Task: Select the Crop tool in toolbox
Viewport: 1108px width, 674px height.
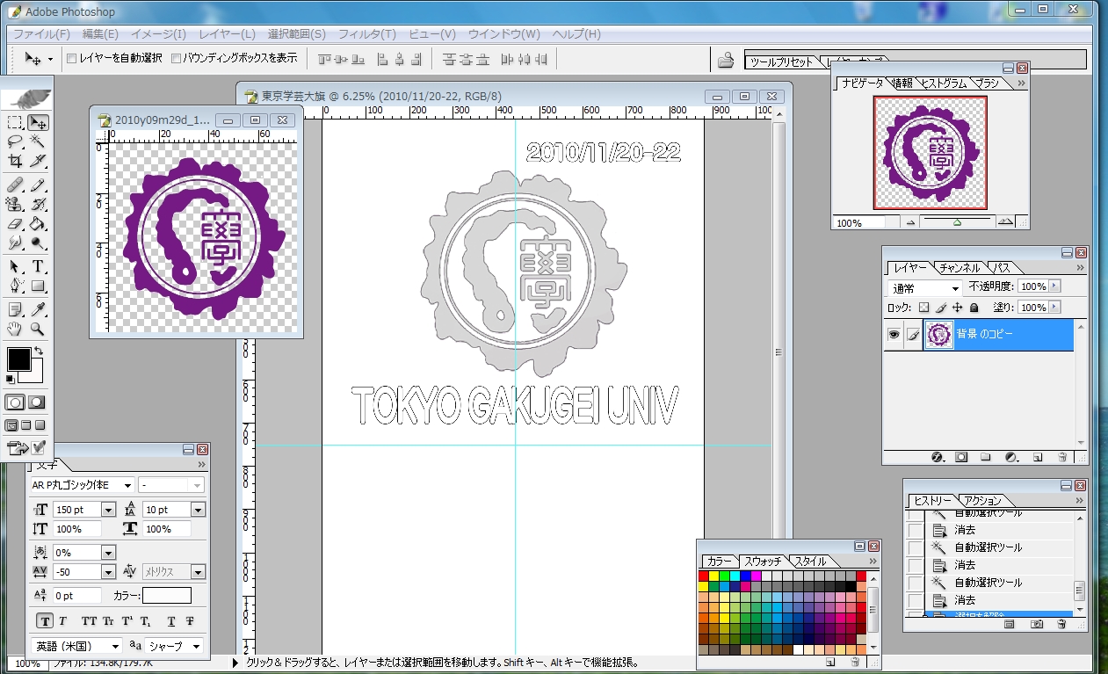Action: [15, 161]
